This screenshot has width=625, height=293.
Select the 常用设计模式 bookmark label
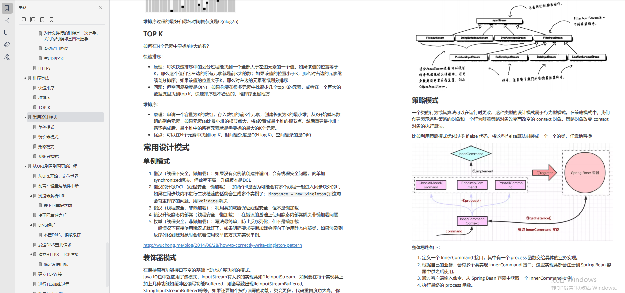45,117
